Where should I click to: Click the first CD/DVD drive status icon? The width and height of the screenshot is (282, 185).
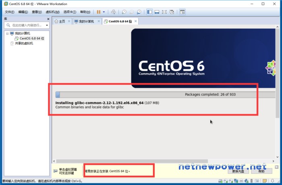point(226,181)
